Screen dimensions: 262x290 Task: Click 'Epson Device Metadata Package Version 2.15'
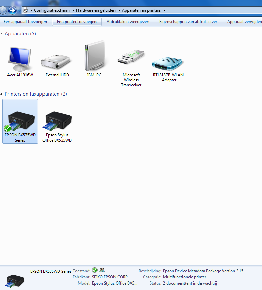[x=203, y=271]
